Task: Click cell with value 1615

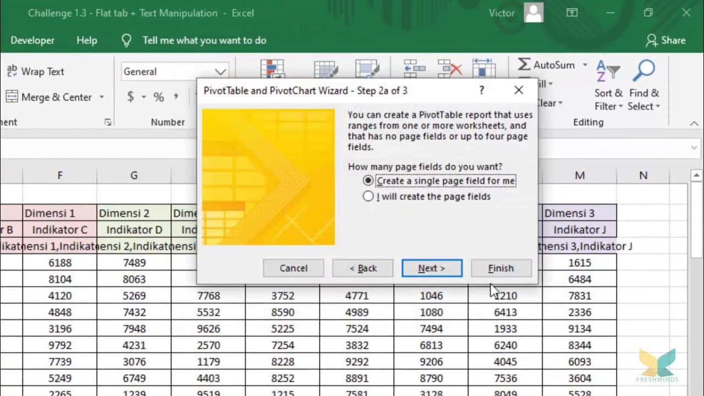Action: click(x=580, y=263)
